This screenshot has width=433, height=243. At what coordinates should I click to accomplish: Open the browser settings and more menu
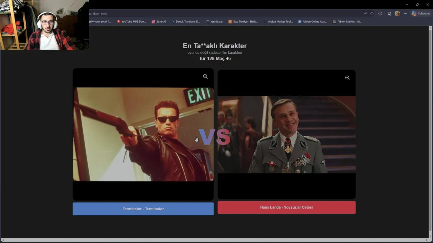pos(405,13)
